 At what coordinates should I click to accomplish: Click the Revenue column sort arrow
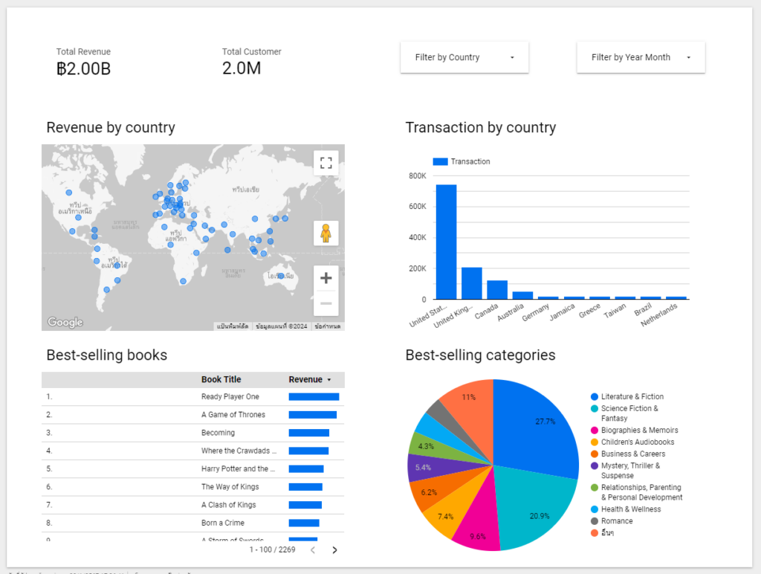click(x=329, y=380)
